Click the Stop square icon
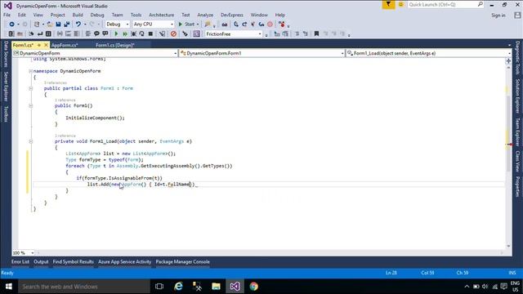The width and height of the screenshot is (523, 294). coord(150,34)
